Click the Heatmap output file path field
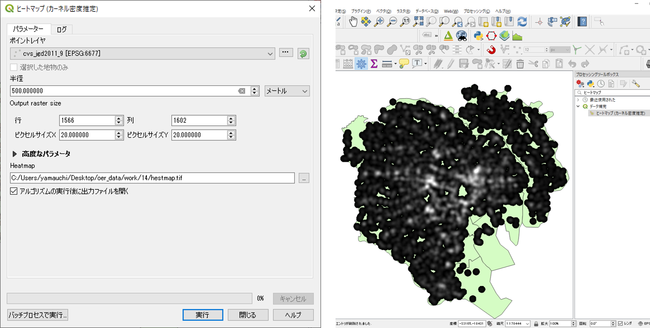 tap(152, 178)
